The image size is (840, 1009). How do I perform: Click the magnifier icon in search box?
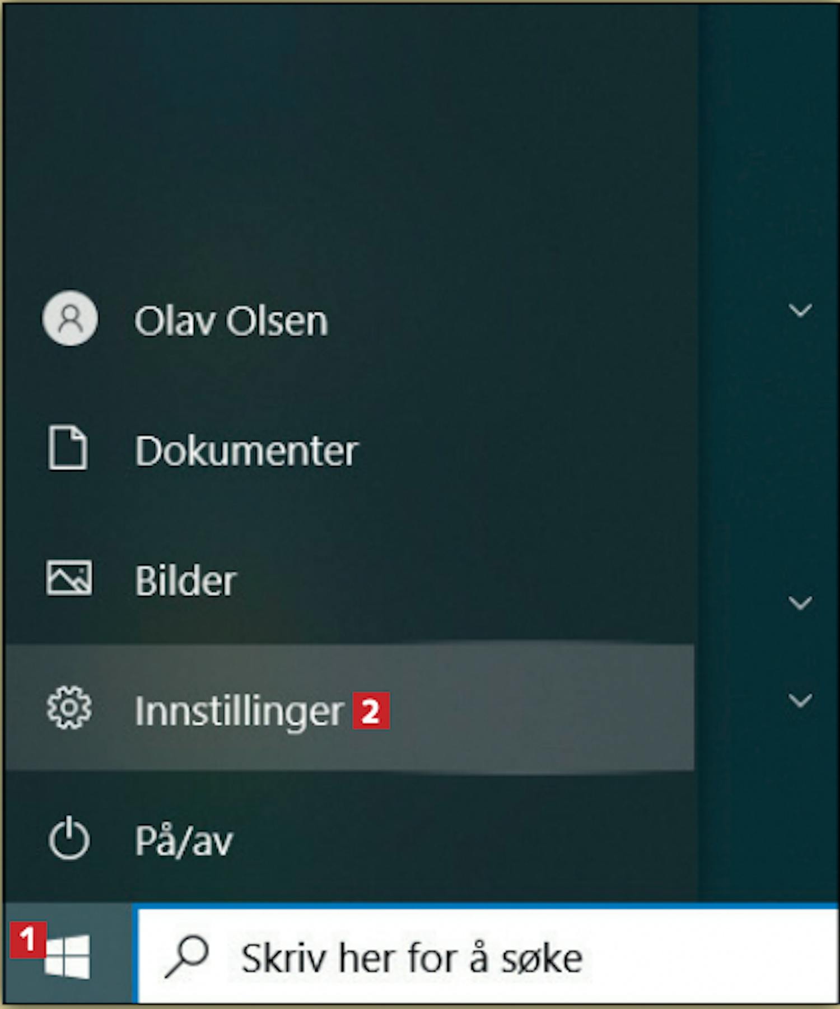click(x=186, y=957)
